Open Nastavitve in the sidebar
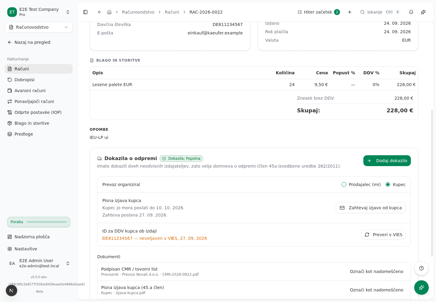This screenshot has height=302, width=436. coord(39,249)
